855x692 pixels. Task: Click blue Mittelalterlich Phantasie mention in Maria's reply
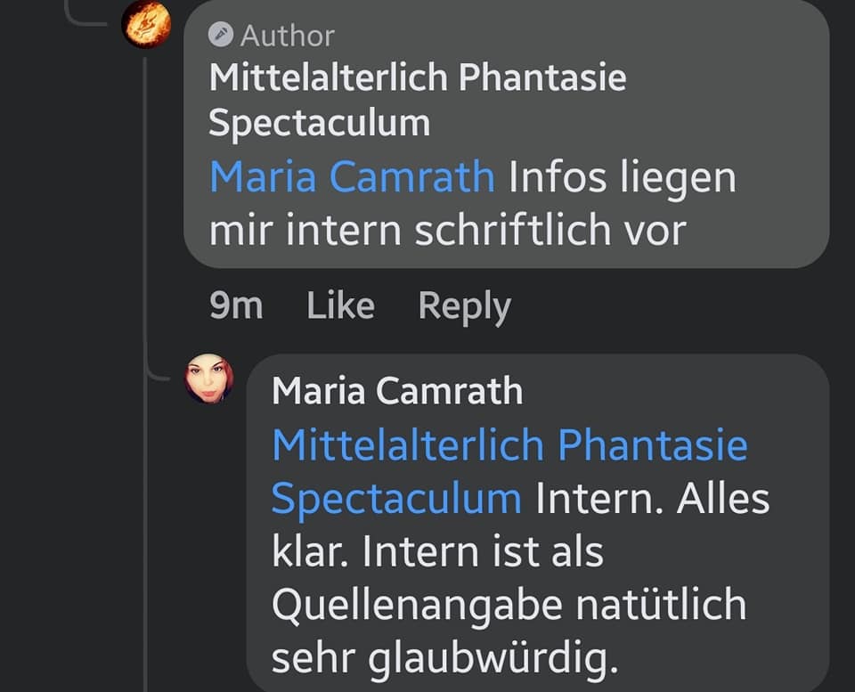509,444
